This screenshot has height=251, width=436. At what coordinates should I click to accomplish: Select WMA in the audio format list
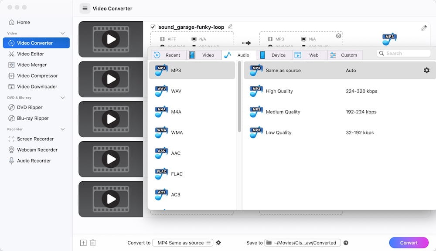tap(192, 132)
